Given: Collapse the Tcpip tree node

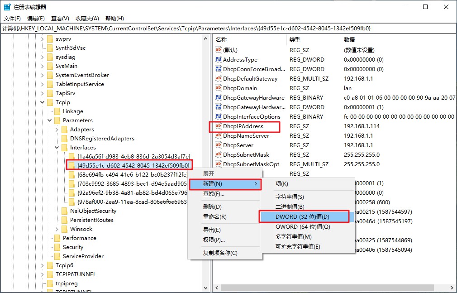Looking at the screenshot, I should 43,102.
